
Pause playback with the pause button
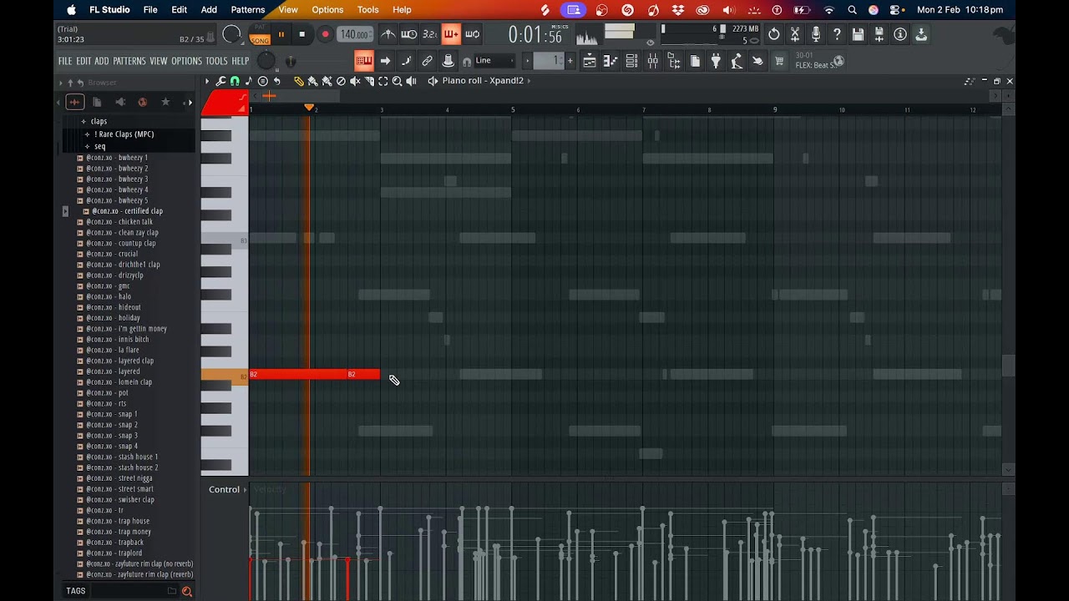point(281,34)
